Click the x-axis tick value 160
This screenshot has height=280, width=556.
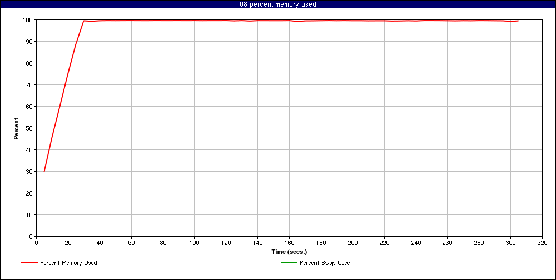click(x=289, y=243)
